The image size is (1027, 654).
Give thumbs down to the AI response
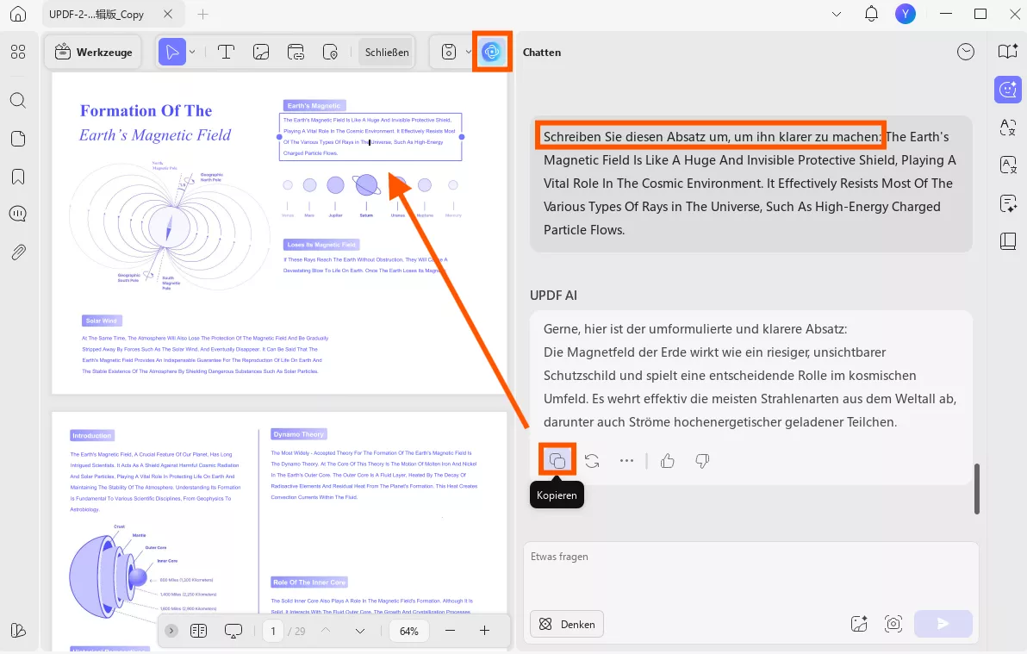(x=702, y=461)
